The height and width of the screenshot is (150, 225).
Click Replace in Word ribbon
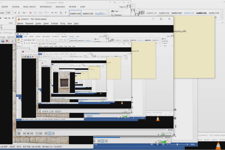click(x=117, y=15)
